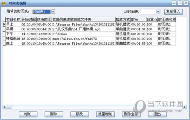The image size is (190, 120).
Task: Click the 修改 button
Action: coord(79,114)
